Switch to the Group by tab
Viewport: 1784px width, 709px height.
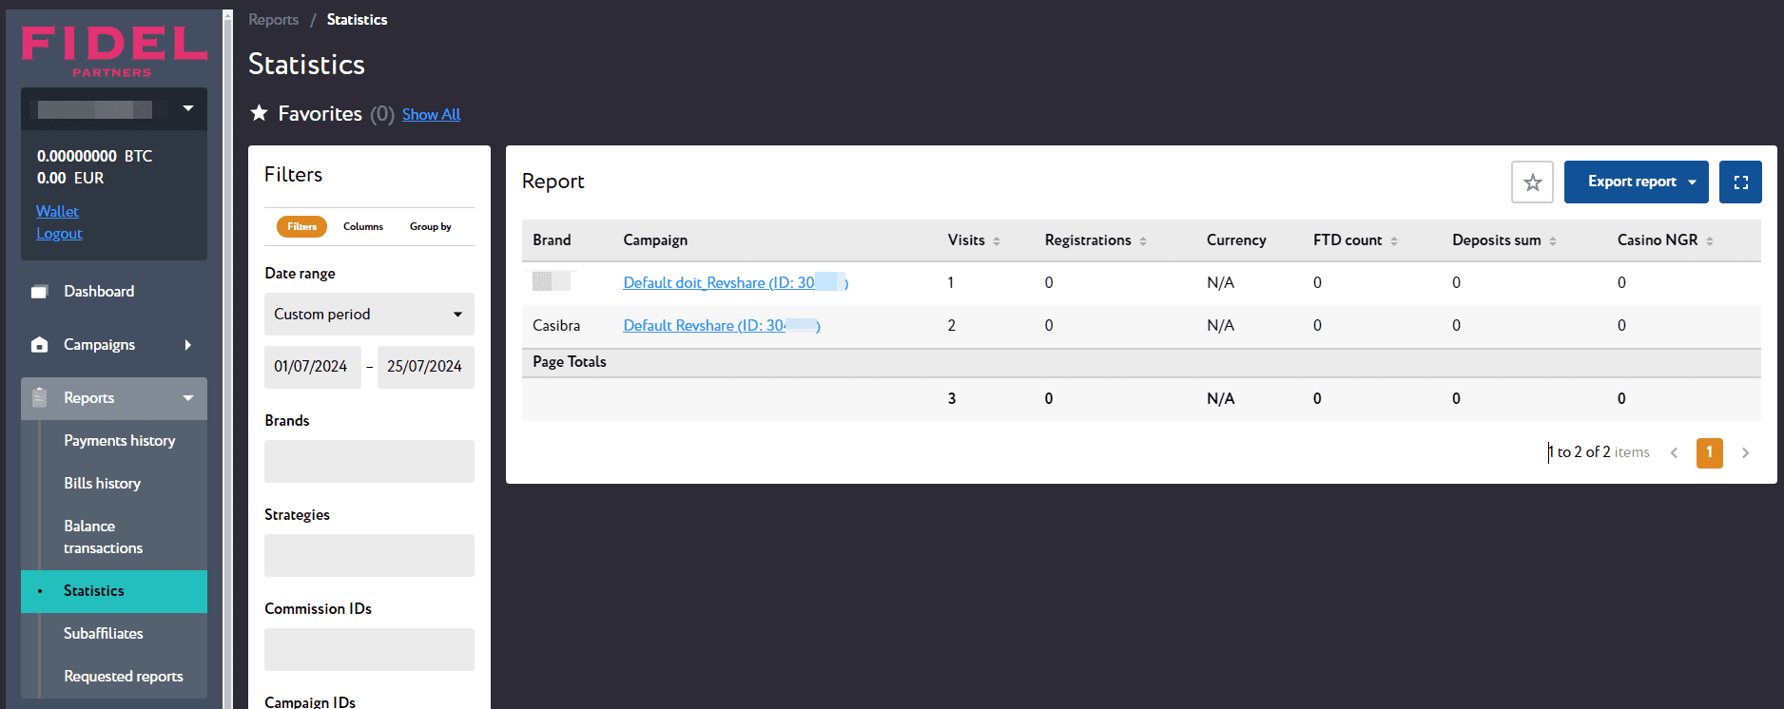[x=431, y=226]
